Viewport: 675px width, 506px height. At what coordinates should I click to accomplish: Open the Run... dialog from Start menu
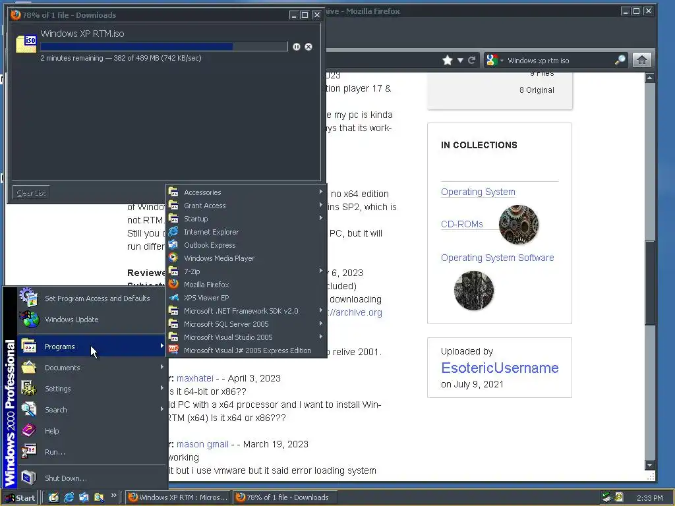[x=92, y=452]
